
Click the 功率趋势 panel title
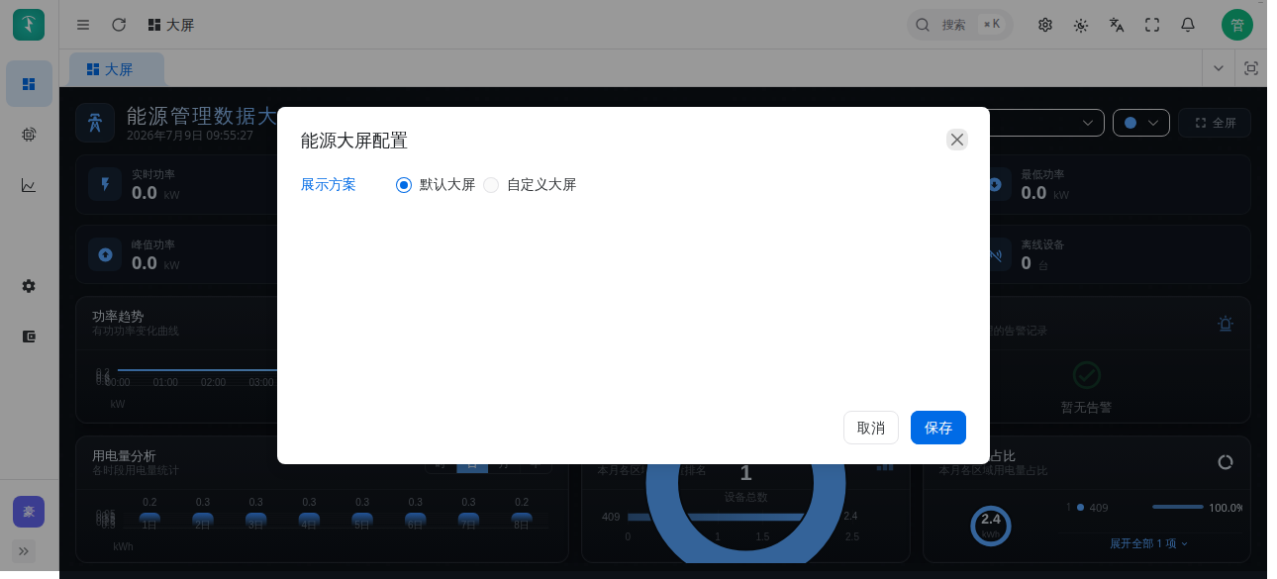[x=118, y=316]
